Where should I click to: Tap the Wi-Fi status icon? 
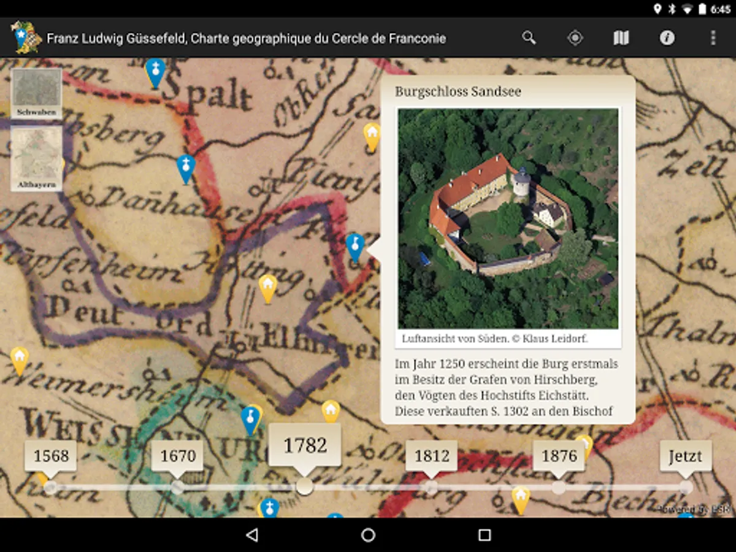pyautogui.click(x=687, y=9)
